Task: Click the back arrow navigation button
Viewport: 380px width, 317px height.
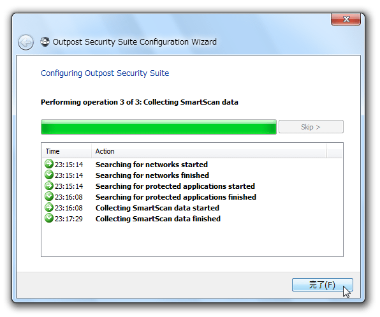Action: pos(26,42)
